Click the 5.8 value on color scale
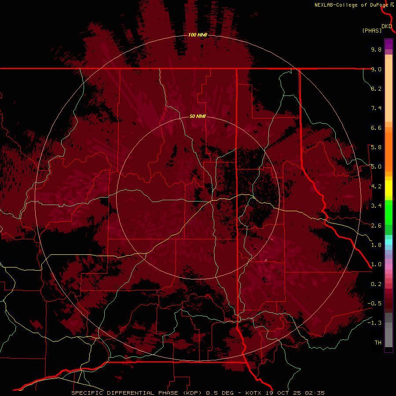396x396 pixels. coord(376,147)
